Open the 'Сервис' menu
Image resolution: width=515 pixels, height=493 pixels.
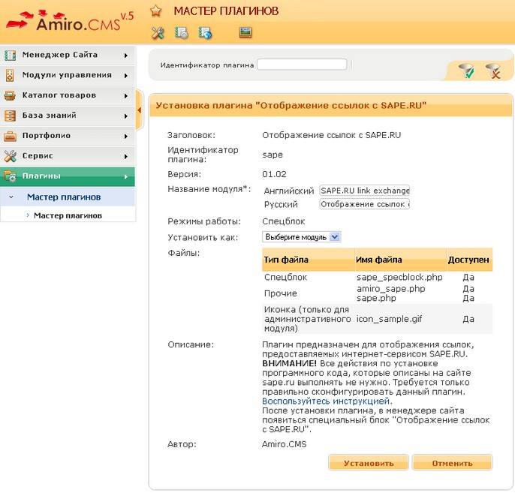tap(68, 156)
